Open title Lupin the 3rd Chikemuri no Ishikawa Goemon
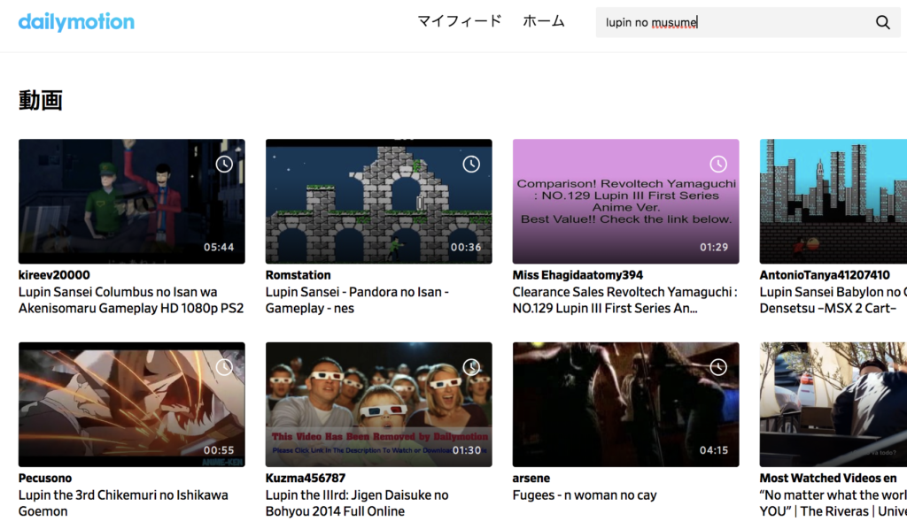907x529 pixels. 123,503
